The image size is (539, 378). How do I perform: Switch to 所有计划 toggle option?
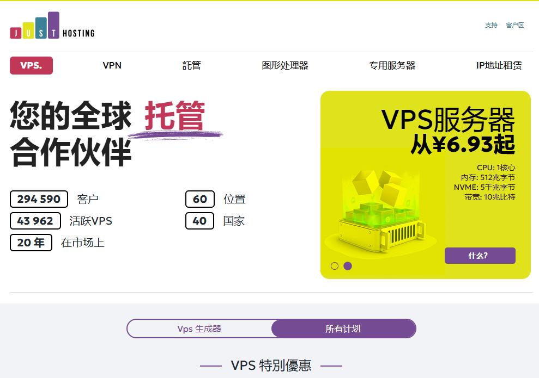(x=343, y=329)
